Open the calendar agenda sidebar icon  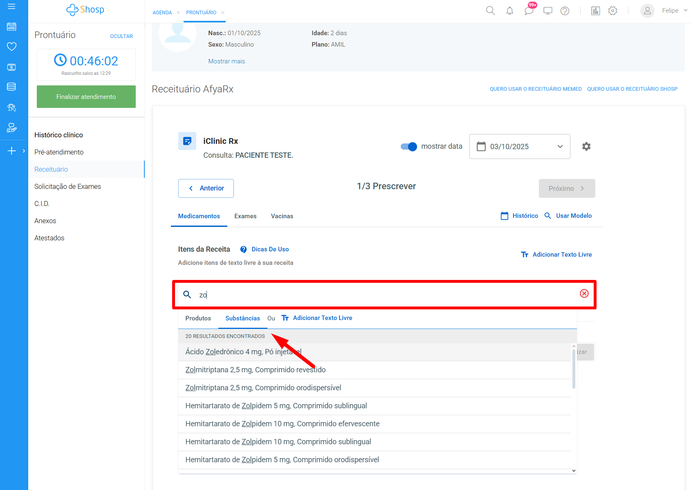[x=11, y=27]
